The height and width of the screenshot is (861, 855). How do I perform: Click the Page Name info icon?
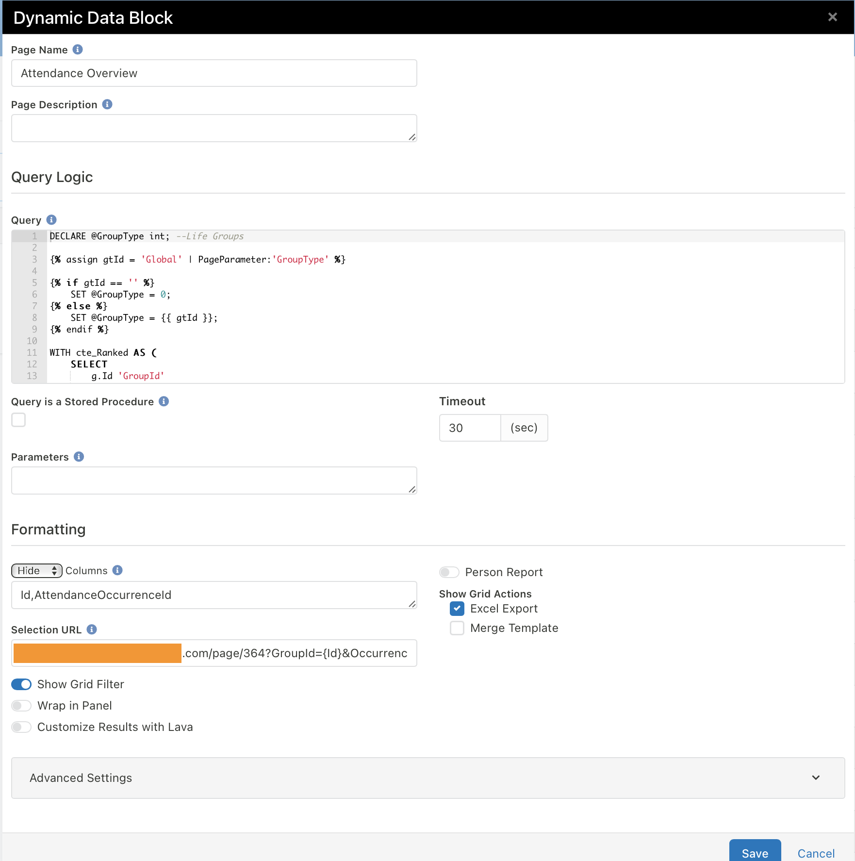coord(78,50)
